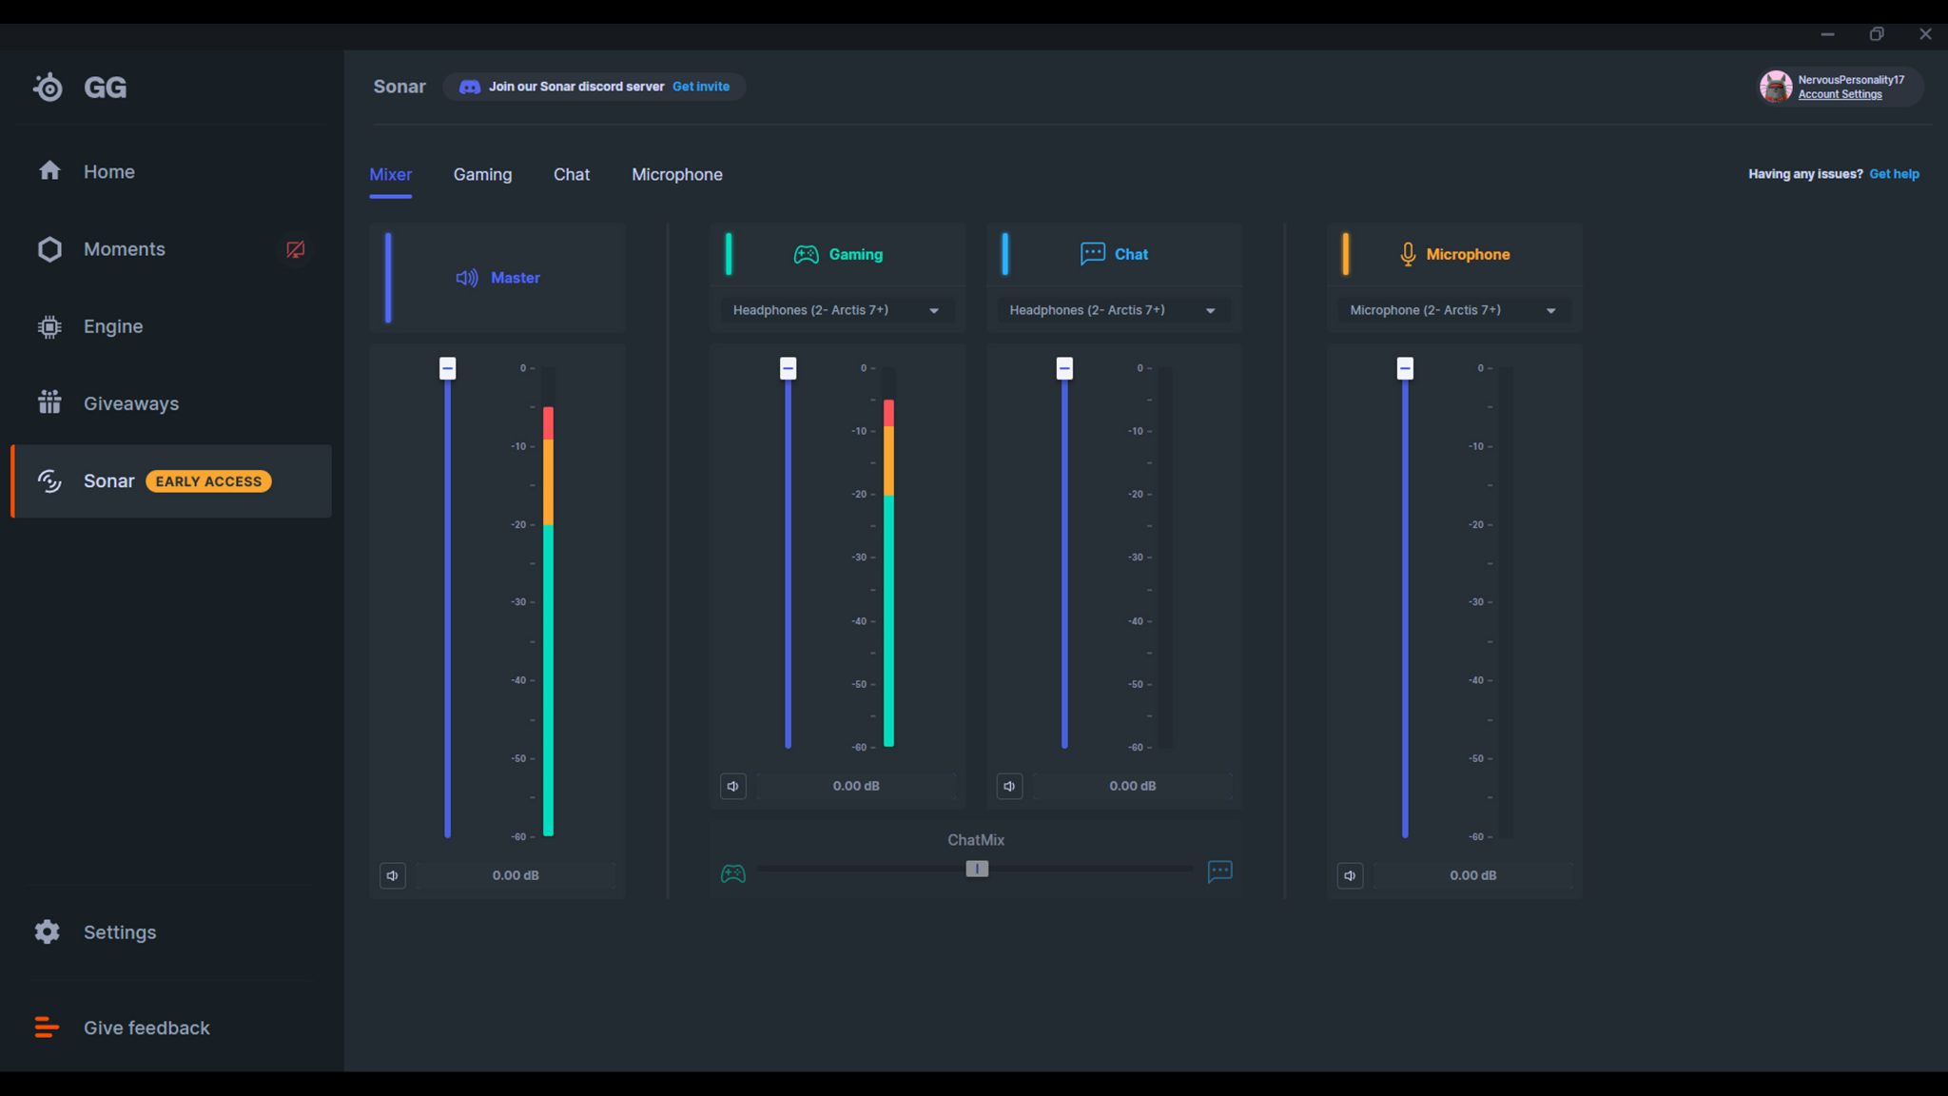Click the ChatMix slider handle

[977, 869]
